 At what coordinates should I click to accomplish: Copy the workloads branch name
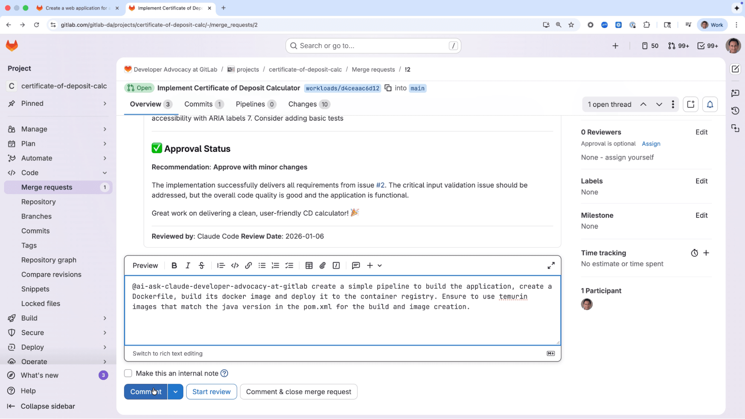click(388, 88)
